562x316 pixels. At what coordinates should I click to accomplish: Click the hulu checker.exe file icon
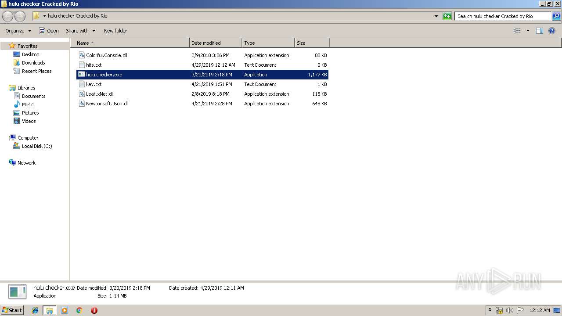point(82,75)
